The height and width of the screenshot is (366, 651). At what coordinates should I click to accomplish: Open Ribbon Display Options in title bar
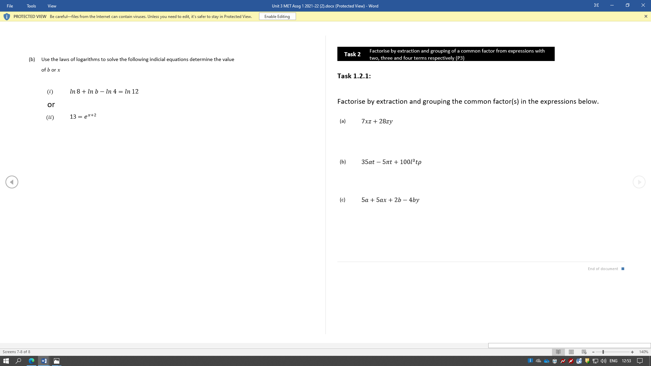[596, 5]
